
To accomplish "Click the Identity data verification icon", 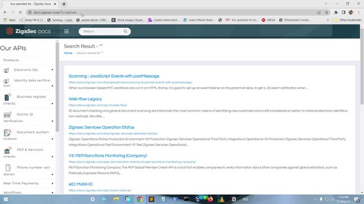I will pos(6,80).
